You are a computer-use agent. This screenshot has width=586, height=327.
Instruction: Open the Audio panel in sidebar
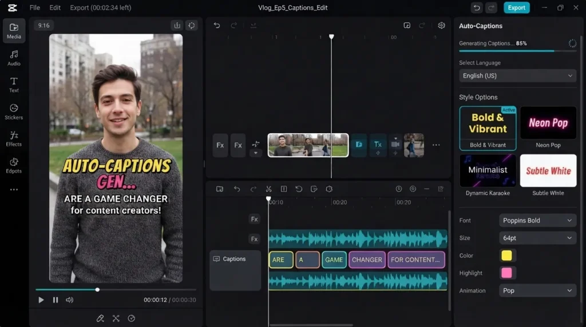pyautogui.click(x=14, y=58)
